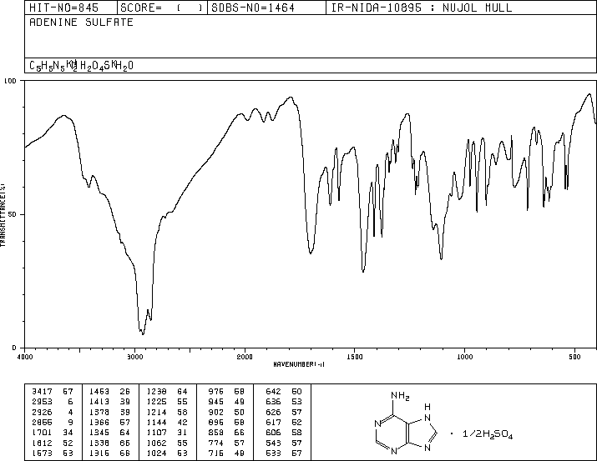Select the ADENINE SULFATE compound name
597x461 pixels.
81,22
